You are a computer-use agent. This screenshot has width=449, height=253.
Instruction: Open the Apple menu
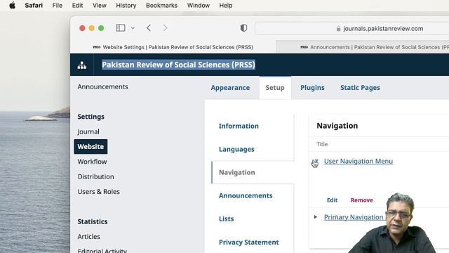click(x=13, y=6)
